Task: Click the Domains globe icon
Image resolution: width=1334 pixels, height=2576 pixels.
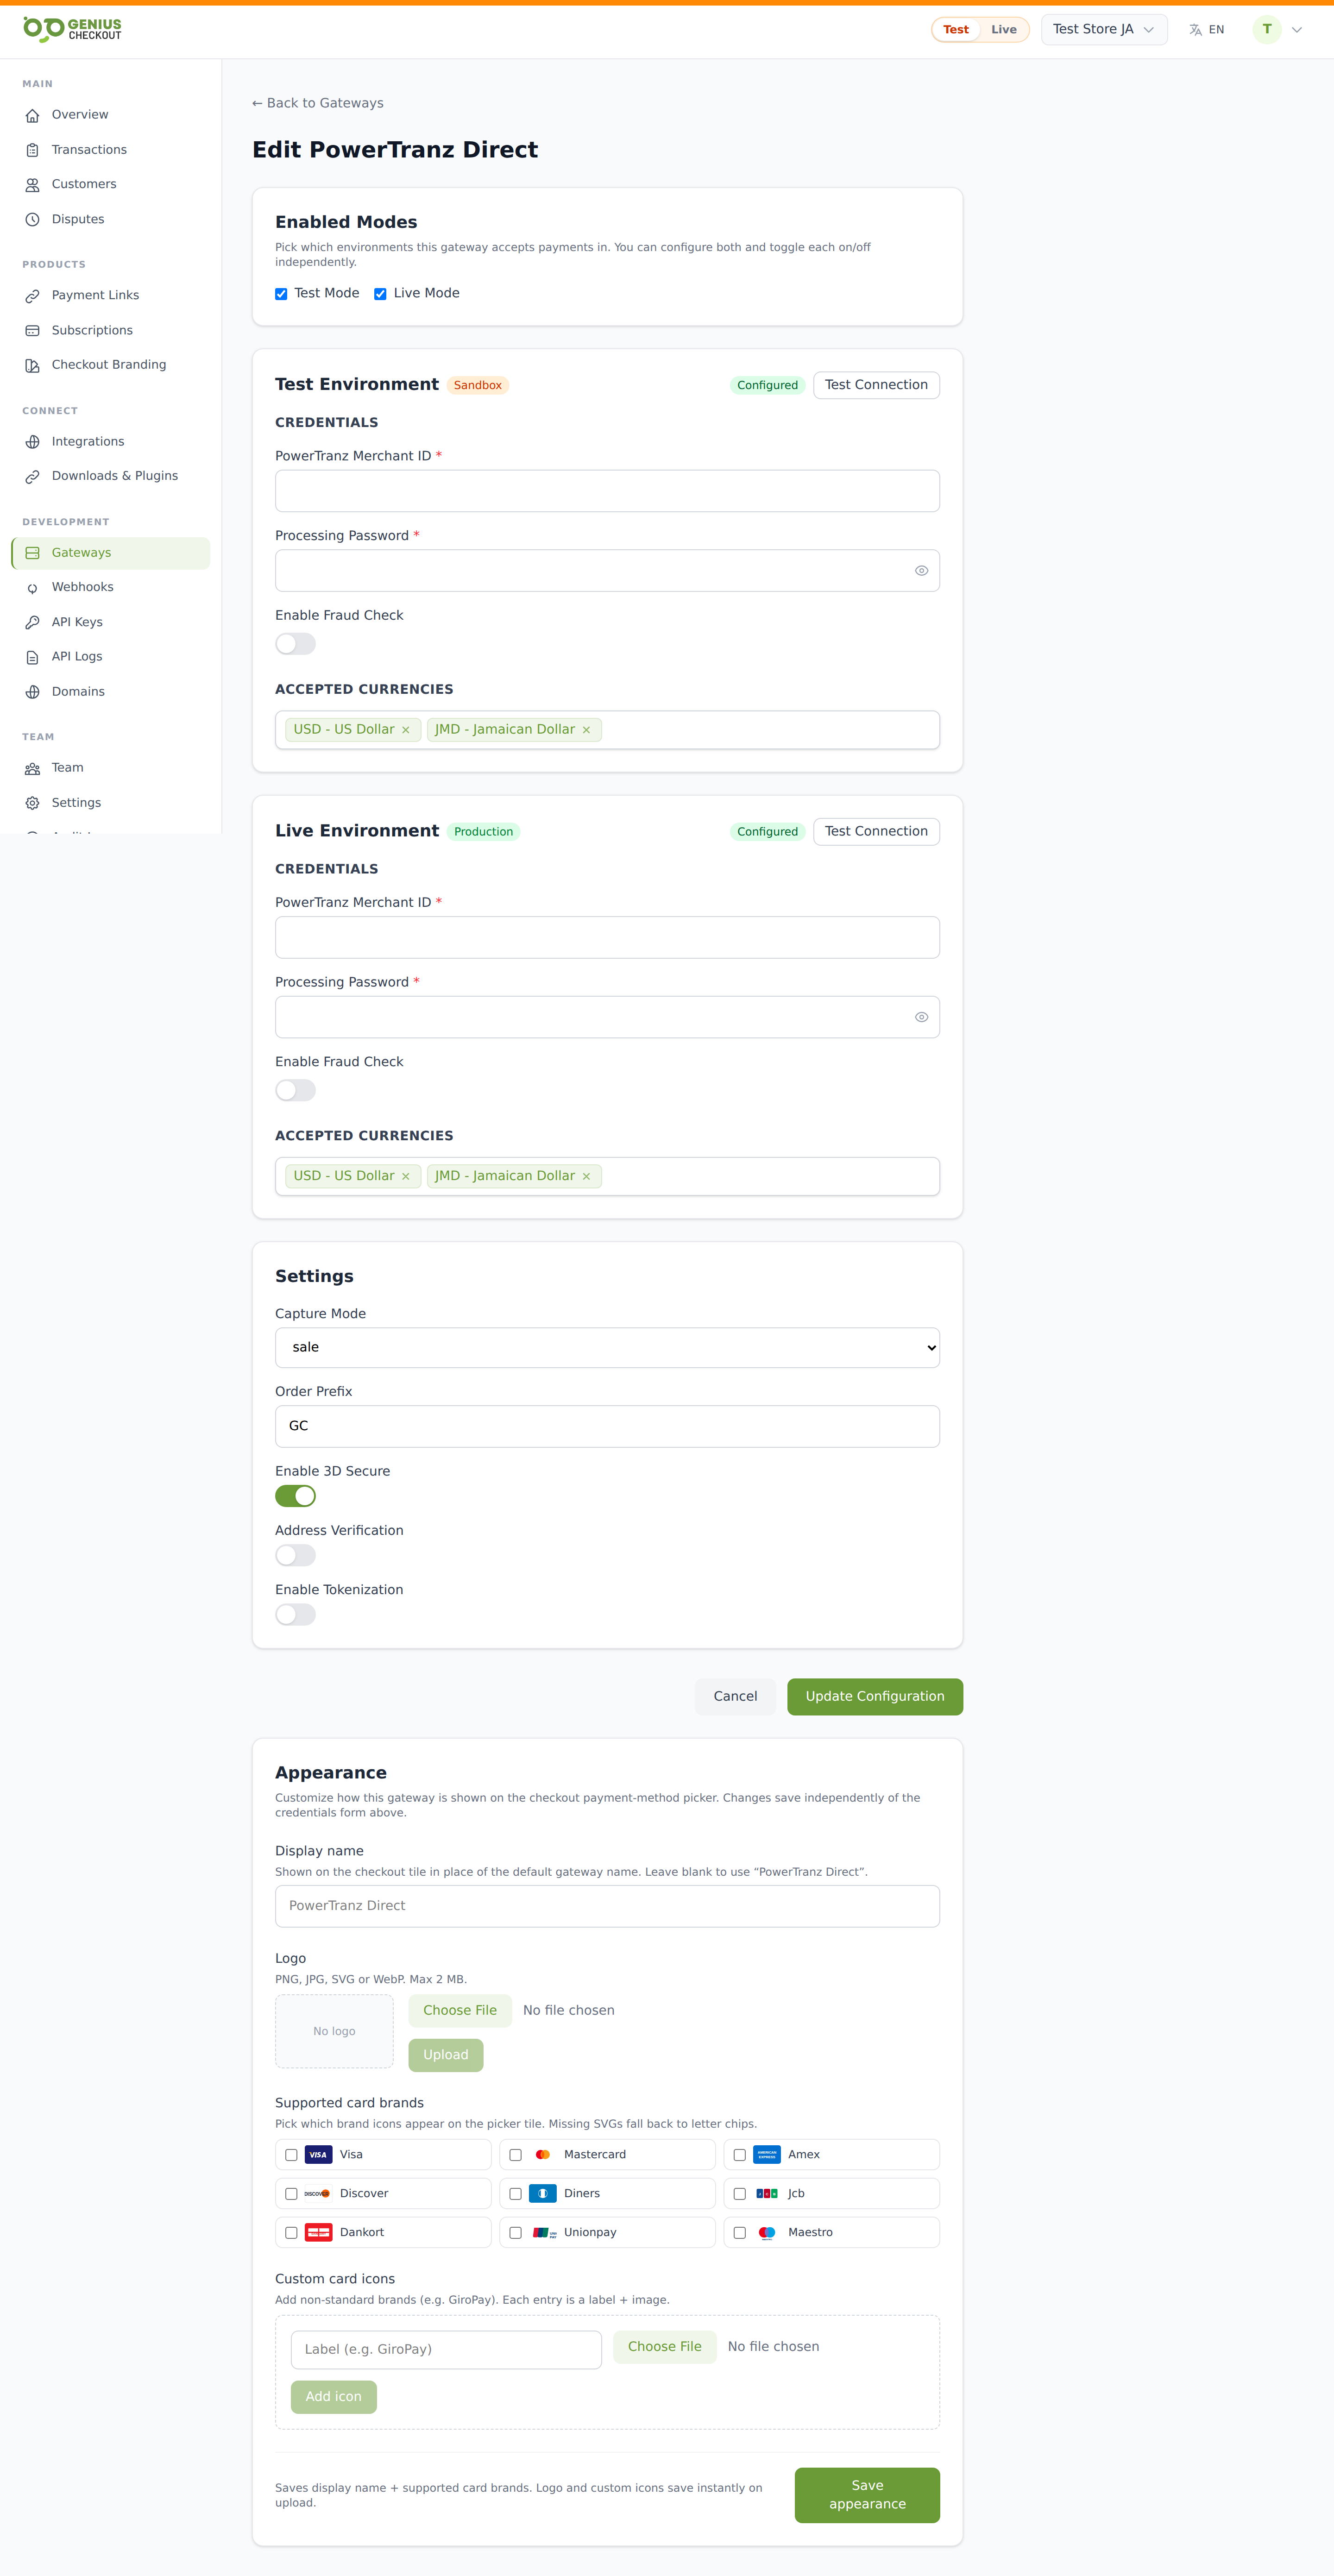Action: click(32, 692)
